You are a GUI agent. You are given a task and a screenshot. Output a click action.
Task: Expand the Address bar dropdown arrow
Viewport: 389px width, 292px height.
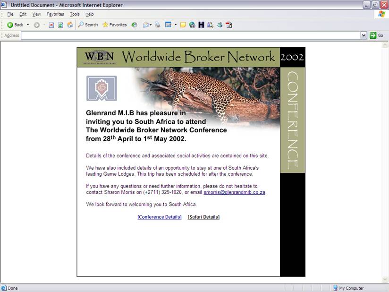coord(364,35)
